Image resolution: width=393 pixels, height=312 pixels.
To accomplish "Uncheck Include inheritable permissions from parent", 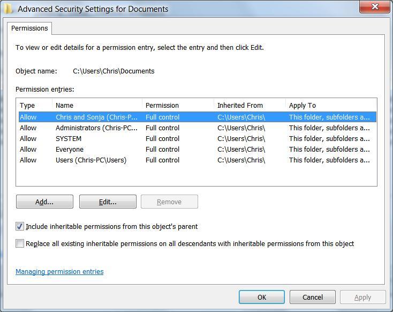I will [20, 227].
